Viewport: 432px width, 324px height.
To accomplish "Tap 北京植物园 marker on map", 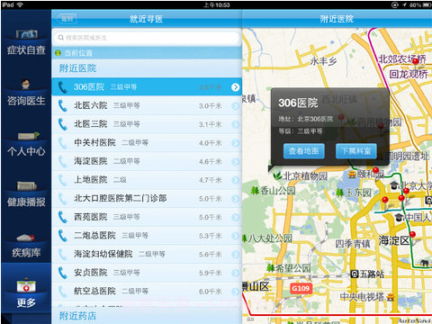I will click(x=301, y=176).
